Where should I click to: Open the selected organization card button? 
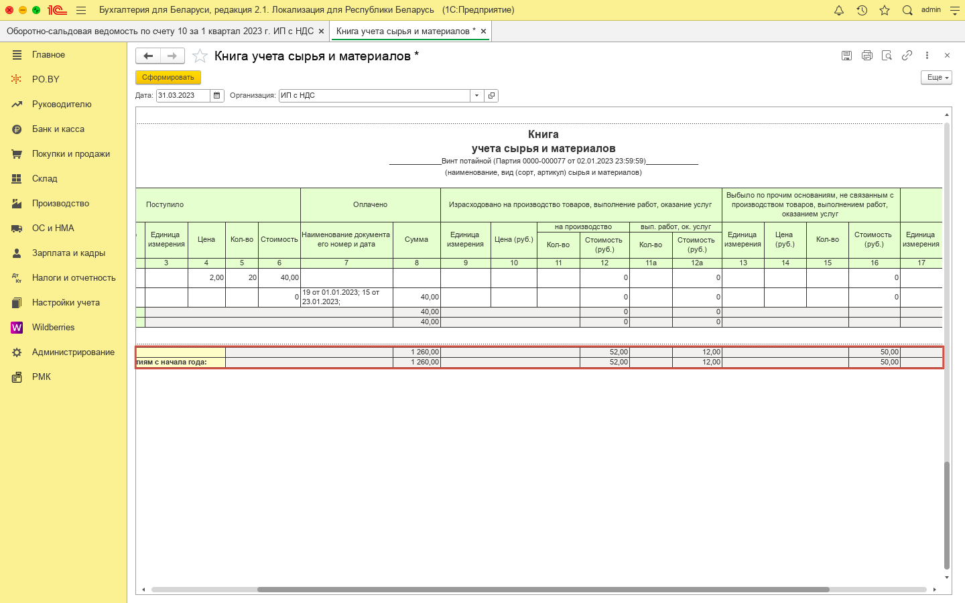pyautogui.click(x=491, y=96)
